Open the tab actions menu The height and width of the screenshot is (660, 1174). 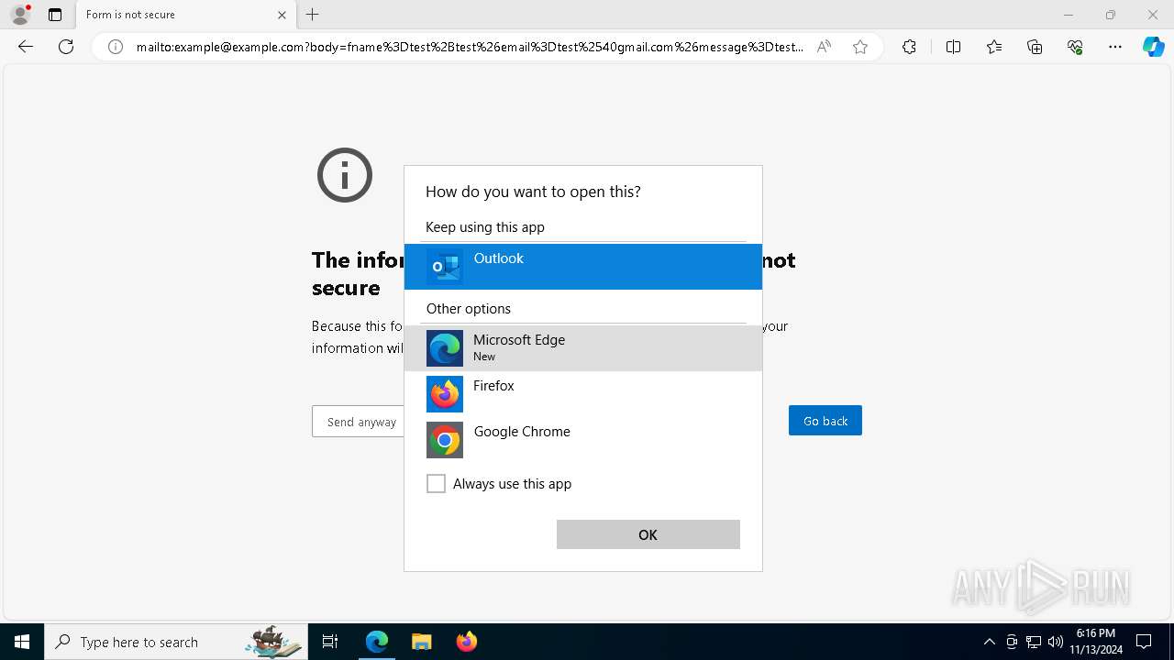[55, 15]
